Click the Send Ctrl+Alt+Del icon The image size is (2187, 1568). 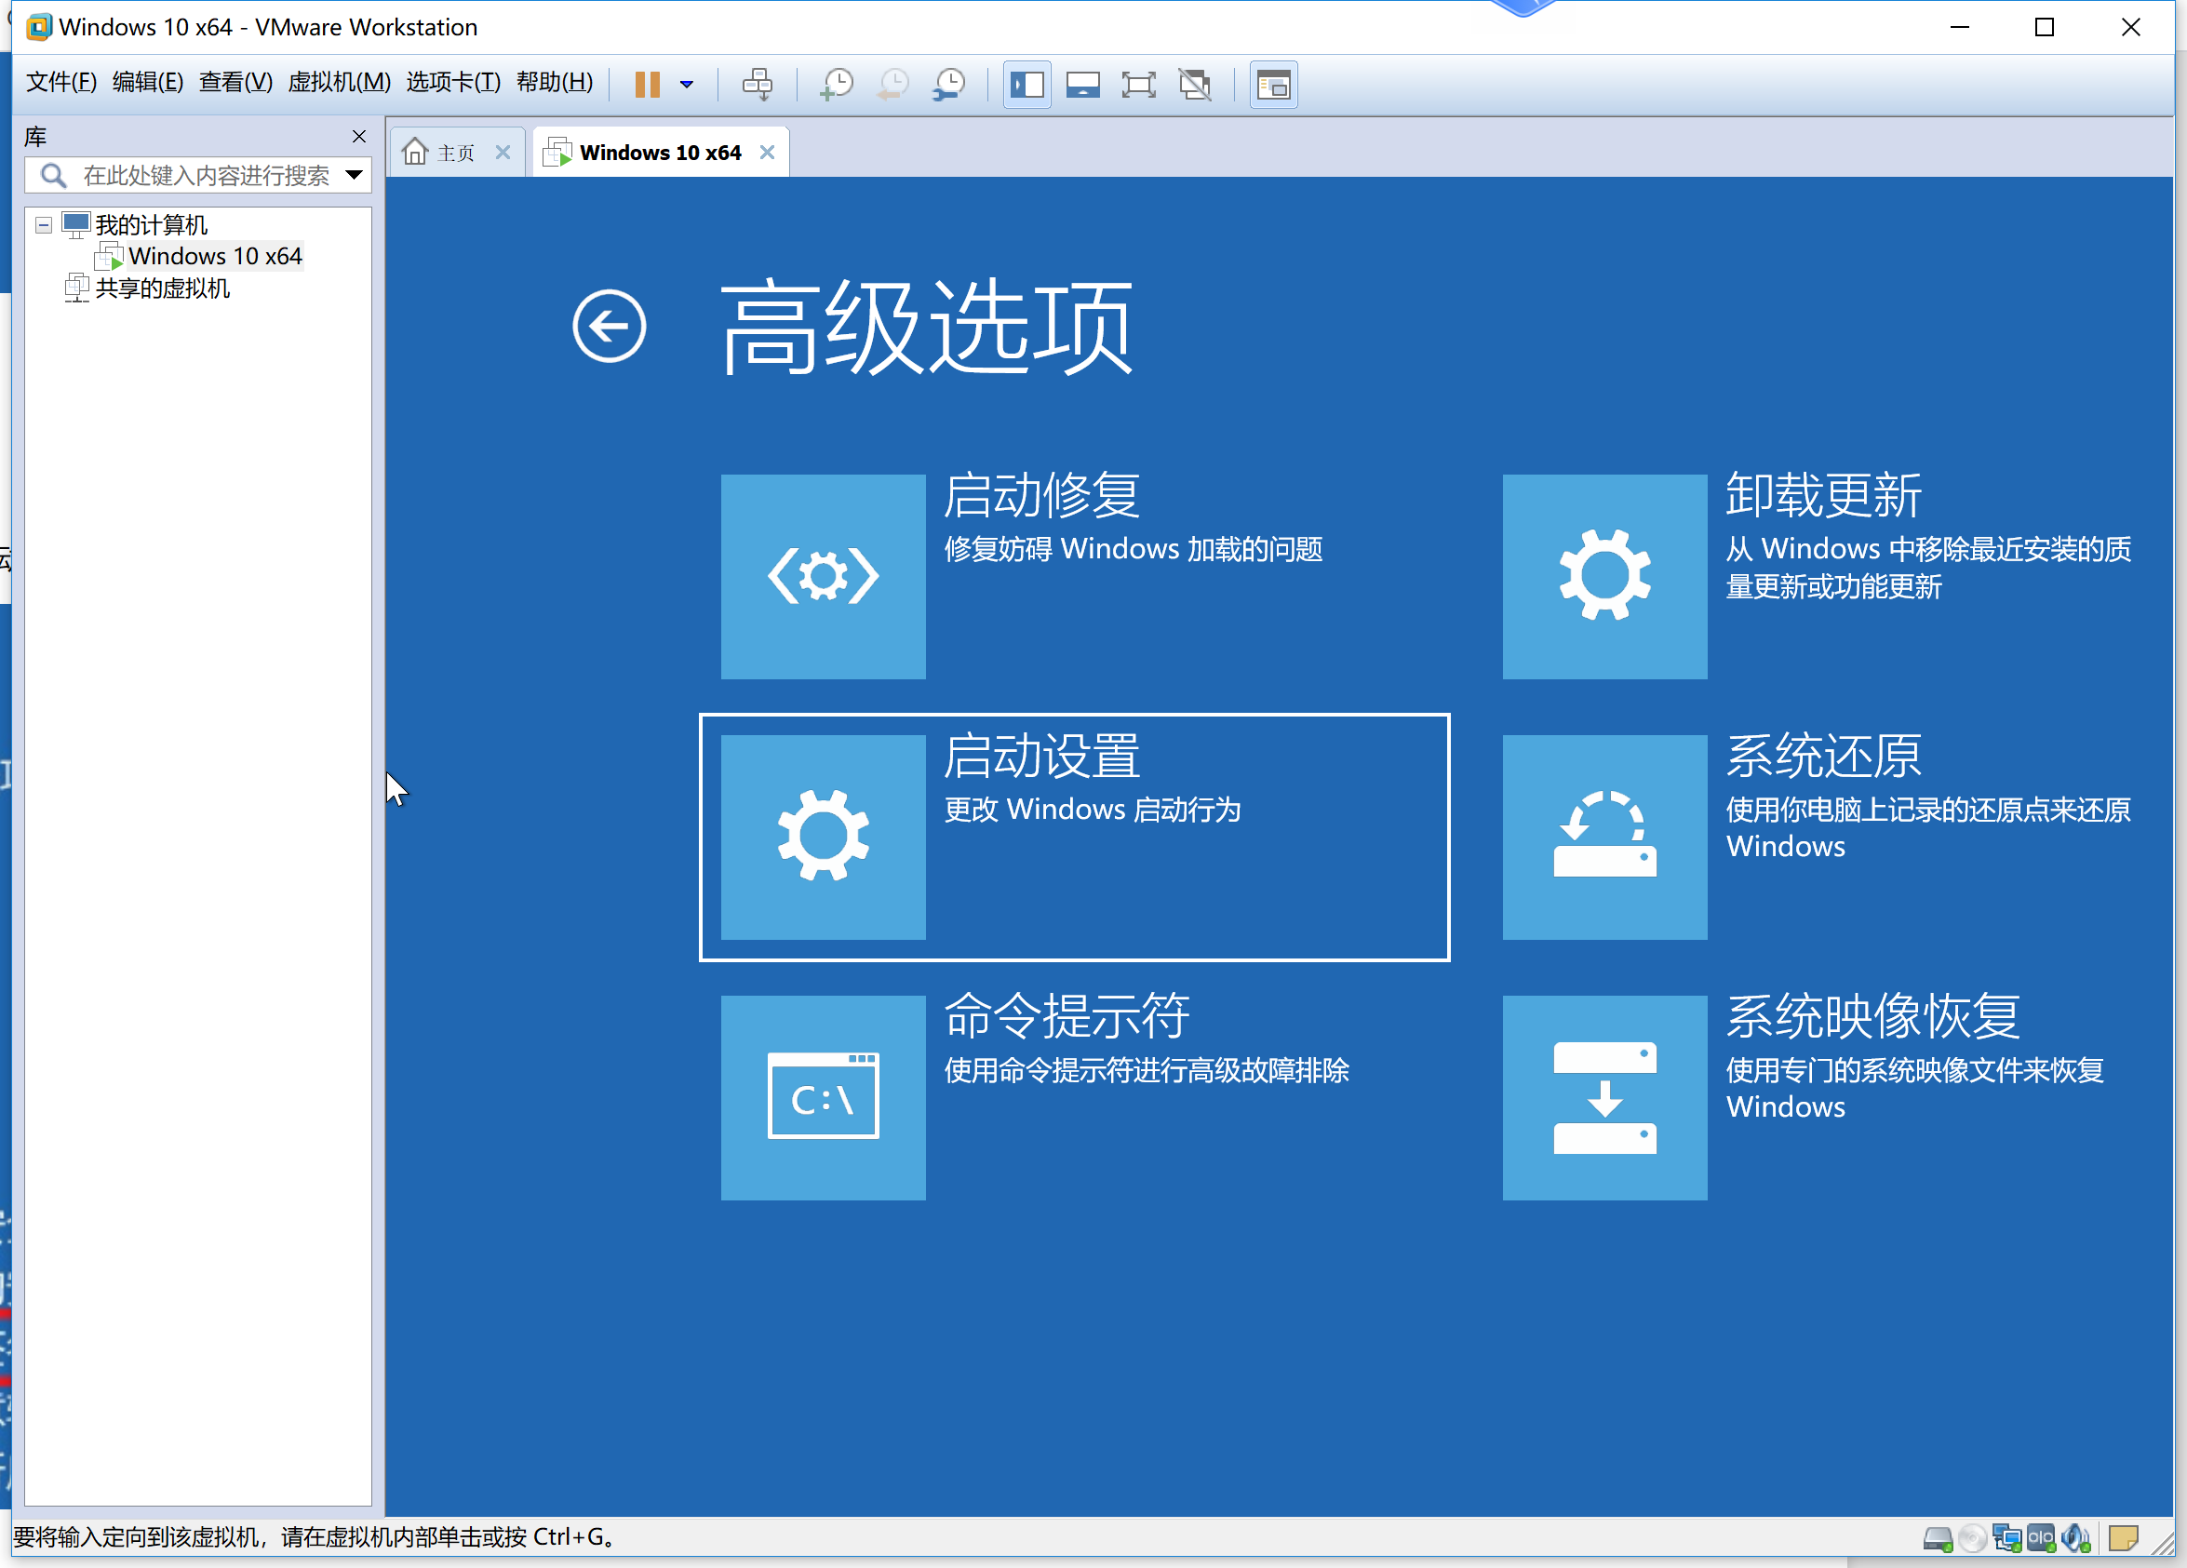pyautogui.click(x=757, y=85)
